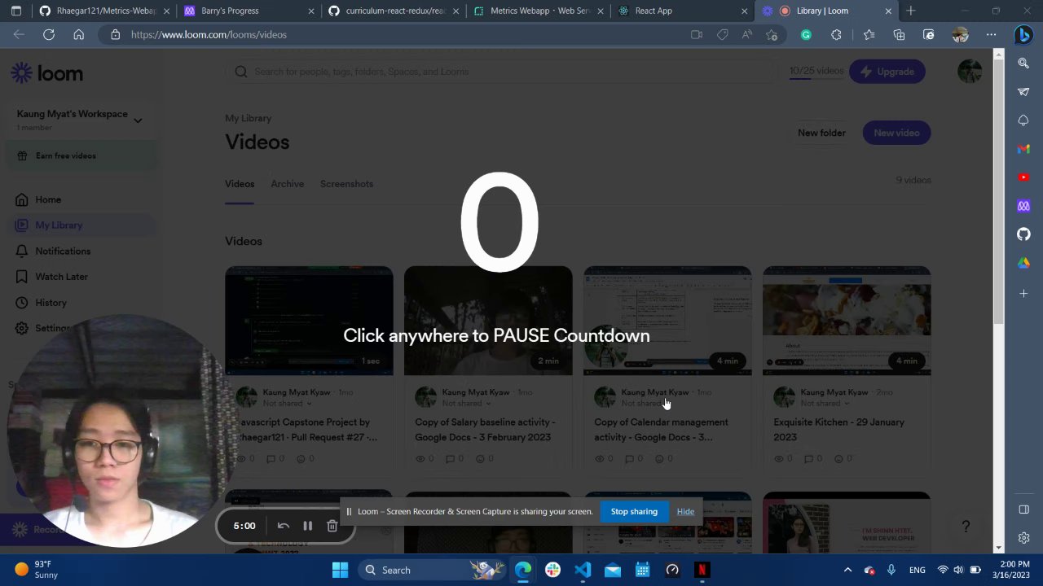Open the weather widget showing 93°F
1043x586 pixels.
(37, 570)
